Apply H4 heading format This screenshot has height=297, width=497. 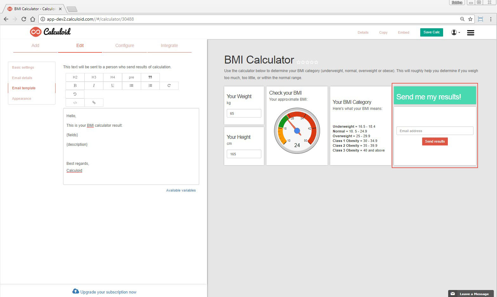click(113, 77)
